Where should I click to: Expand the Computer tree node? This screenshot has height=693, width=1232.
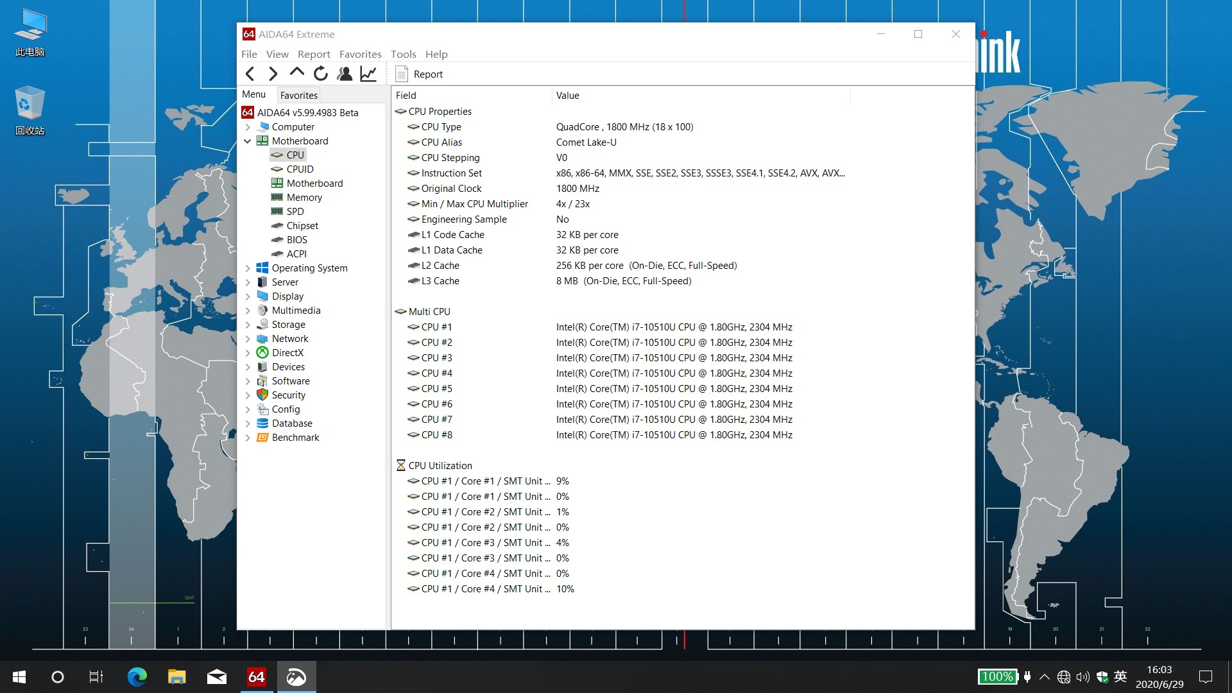(x=248, y=127)
